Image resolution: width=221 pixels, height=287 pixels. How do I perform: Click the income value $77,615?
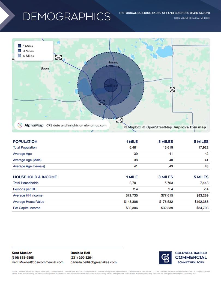(167, 195)
